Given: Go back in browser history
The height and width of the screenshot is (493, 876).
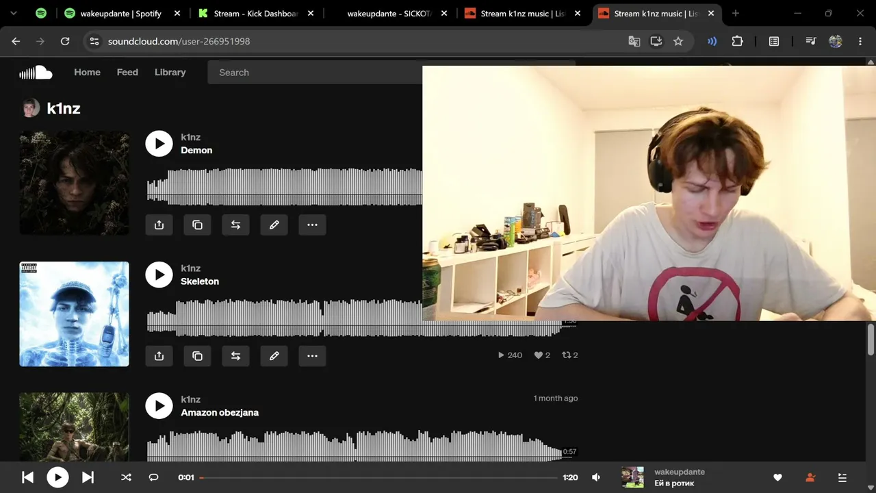Looking at the screenshot, I should click(x=16, y=41).
